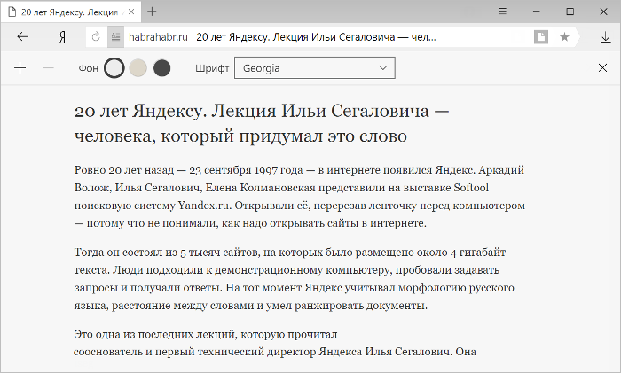621x373 pixels.
Task: Open the browser hamburger menu
Action: coord(503,12)
